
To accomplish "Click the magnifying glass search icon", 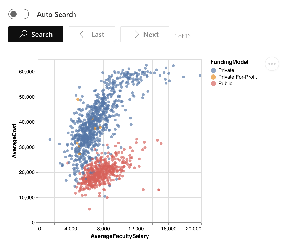I will [23, 34].
